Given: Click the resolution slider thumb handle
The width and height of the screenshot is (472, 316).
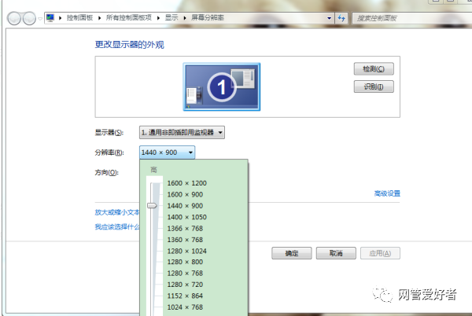Looking at the screenshot, I should [x=152, y=206].
